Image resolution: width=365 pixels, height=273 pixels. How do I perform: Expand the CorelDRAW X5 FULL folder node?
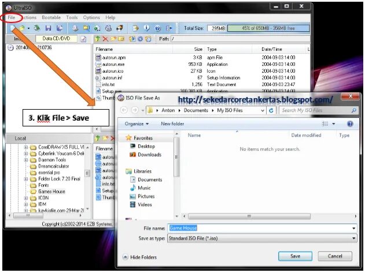pyautogui.click(x=26, y=147)
